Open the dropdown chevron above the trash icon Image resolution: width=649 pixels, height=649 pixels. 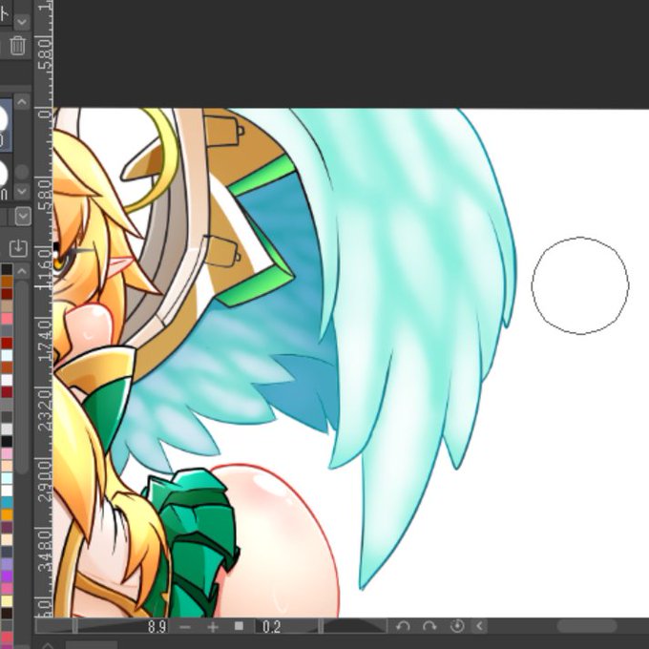tap(22, 21)
